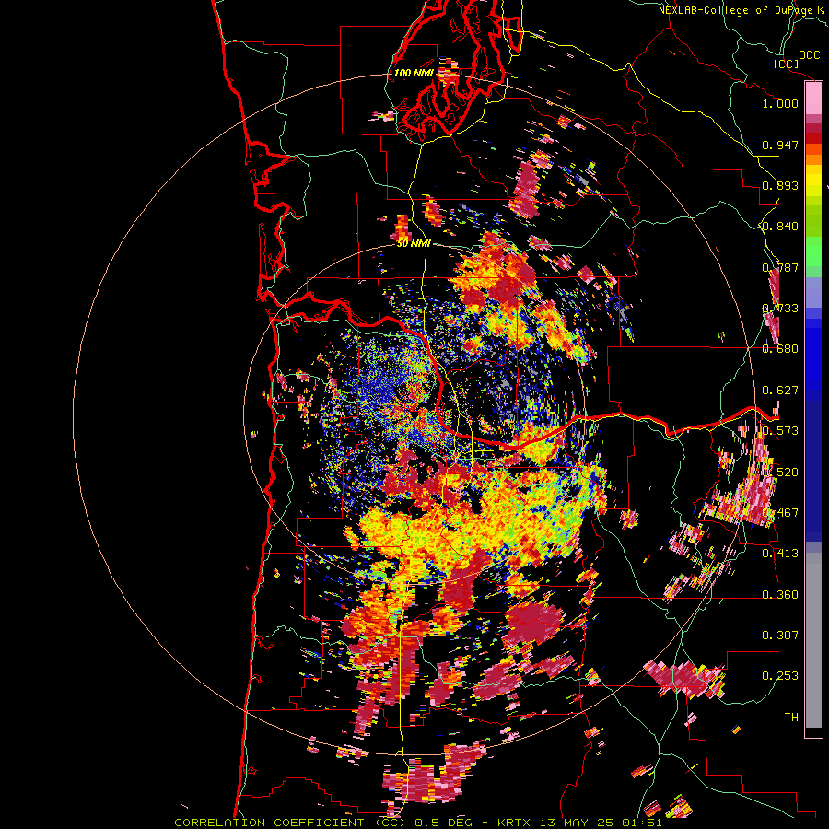Click the 0.680 scale value
The height and width of the screenshot is (829, 829).
[780, 349]
